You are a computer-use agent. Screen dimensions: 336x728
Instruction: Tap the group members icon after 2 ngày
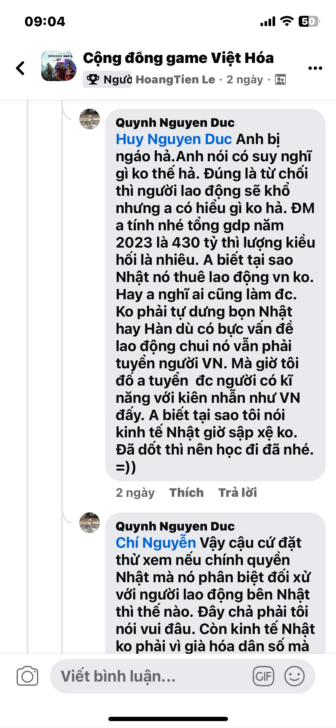280,80
